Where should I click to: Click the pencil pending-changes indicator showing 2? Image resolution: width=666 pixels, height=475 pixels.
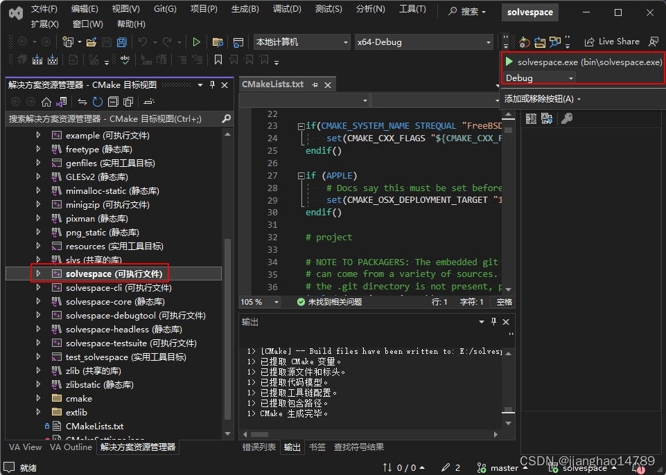click(450, 468)
